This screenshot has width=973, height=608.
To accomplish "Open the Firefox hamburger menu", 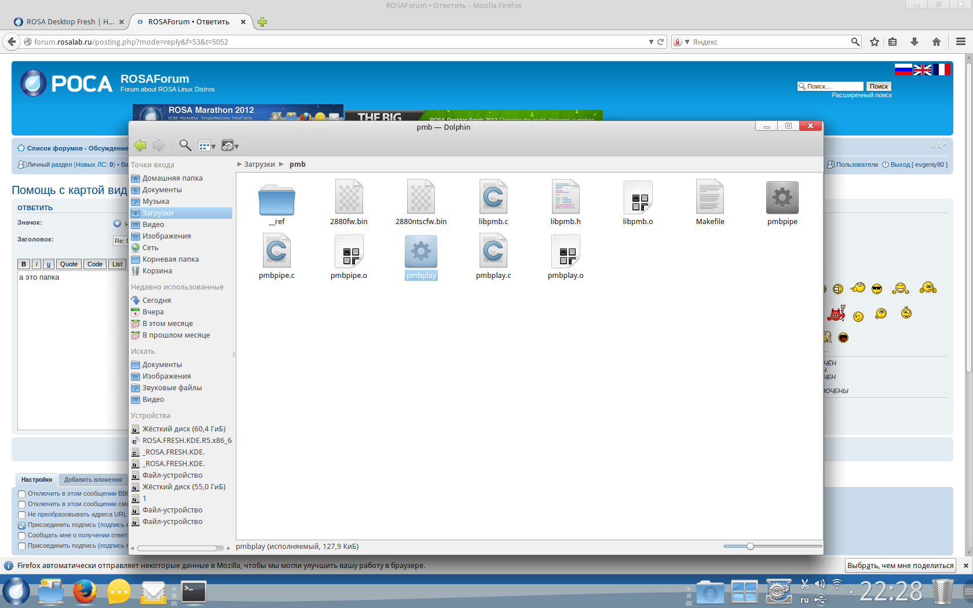I will [961, 42].
